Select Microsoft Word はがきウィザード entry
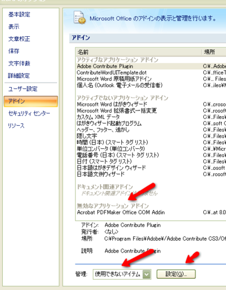226x290 pixels. click(151, 104)
